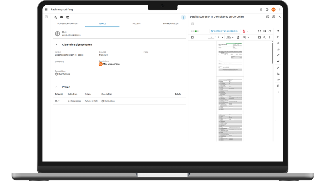321x181 pixels.
Task: Open the header three-dot options menu
Action: (x=279, y=9)
